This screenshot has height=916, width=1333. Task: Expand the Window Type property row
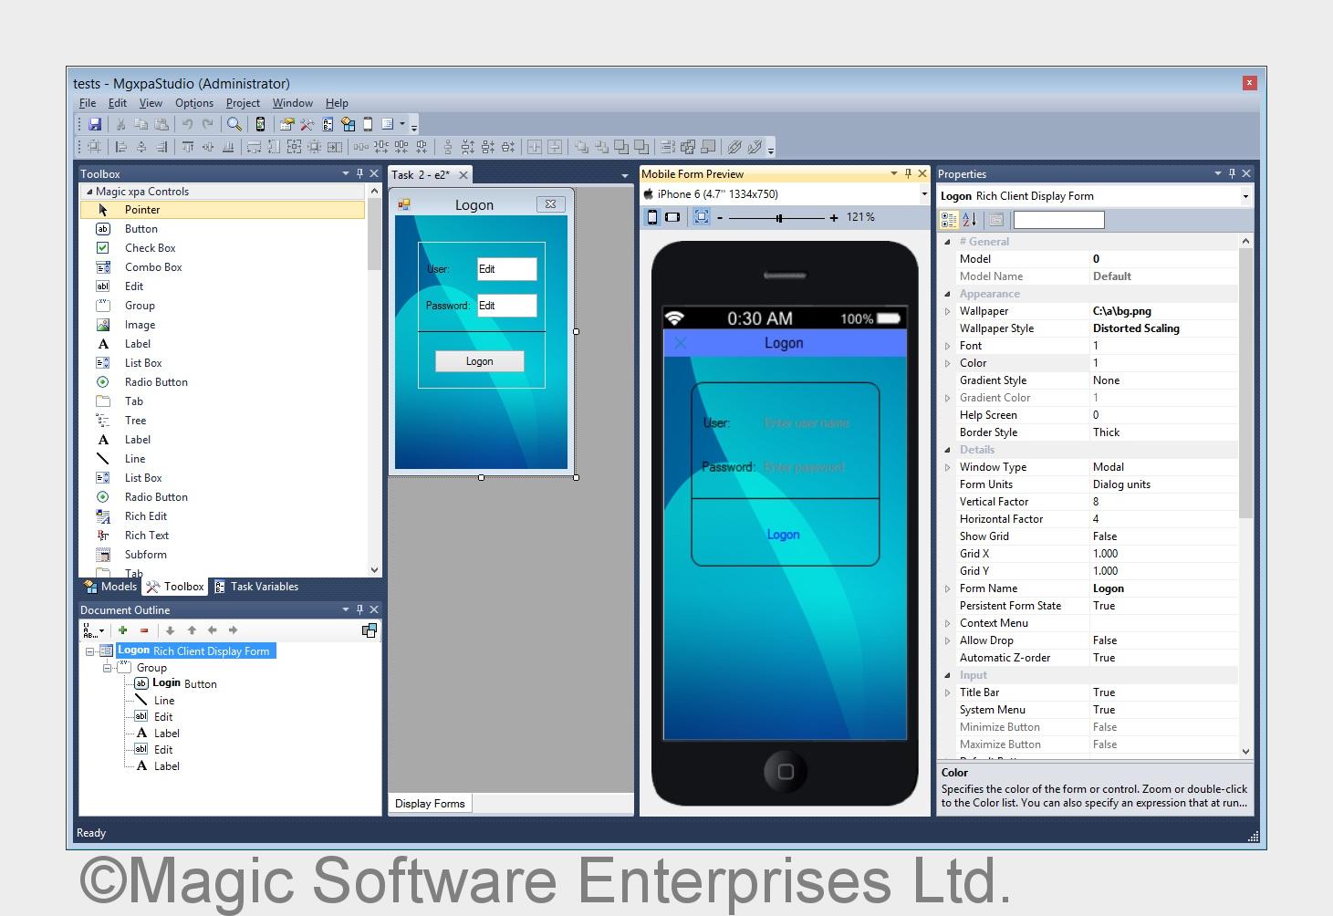point(947,467)
